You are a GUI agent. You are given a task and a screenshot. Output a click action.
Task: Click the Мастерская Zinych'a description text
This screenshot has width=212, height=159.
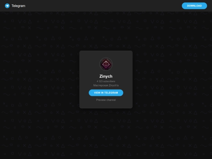tap(106, 85)
